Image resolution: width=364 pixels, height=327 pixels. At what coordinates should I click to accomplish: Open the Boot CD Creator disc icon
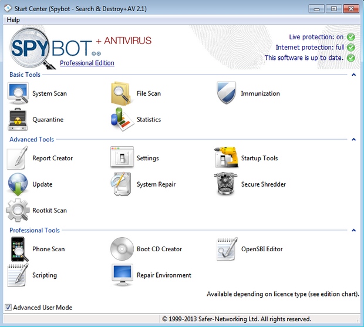(x=122, y=249)
